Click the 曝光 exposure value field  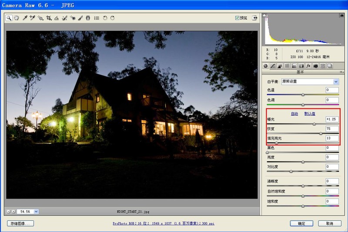click(x=332, y=119)
